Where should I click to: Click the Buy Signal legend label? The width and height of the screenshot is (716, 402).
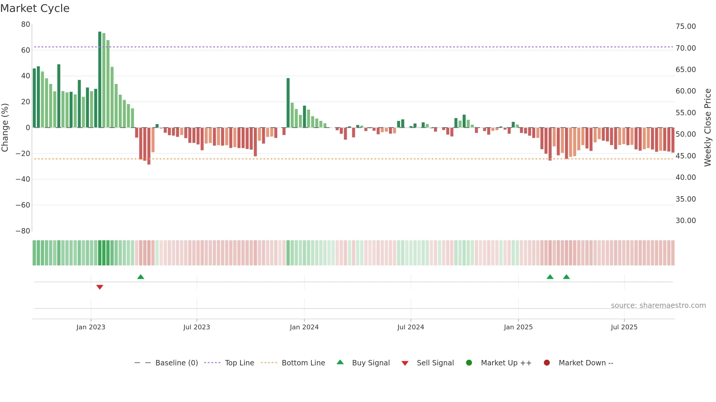(x=371, y=363)
